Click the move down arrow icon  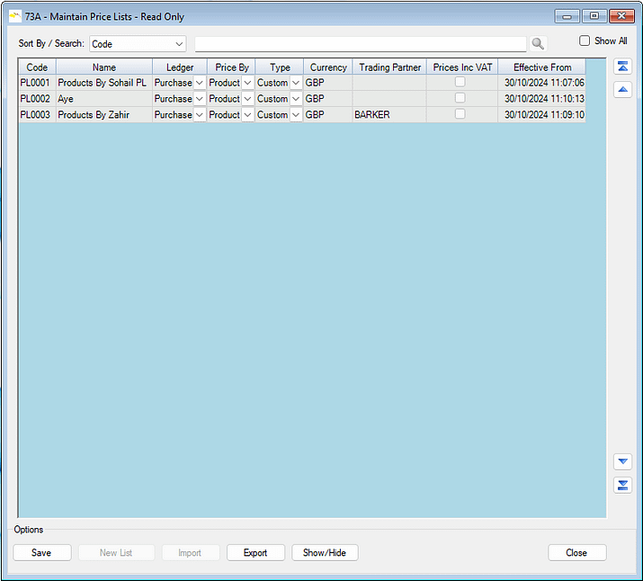(x=622, y=461)
